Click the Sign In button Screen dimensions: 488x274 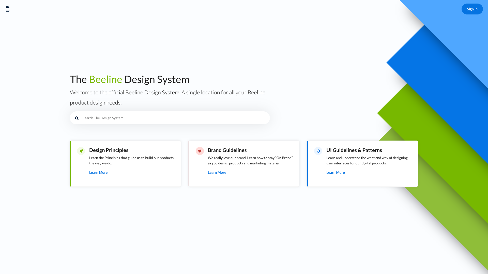click(x=472, y=9)
